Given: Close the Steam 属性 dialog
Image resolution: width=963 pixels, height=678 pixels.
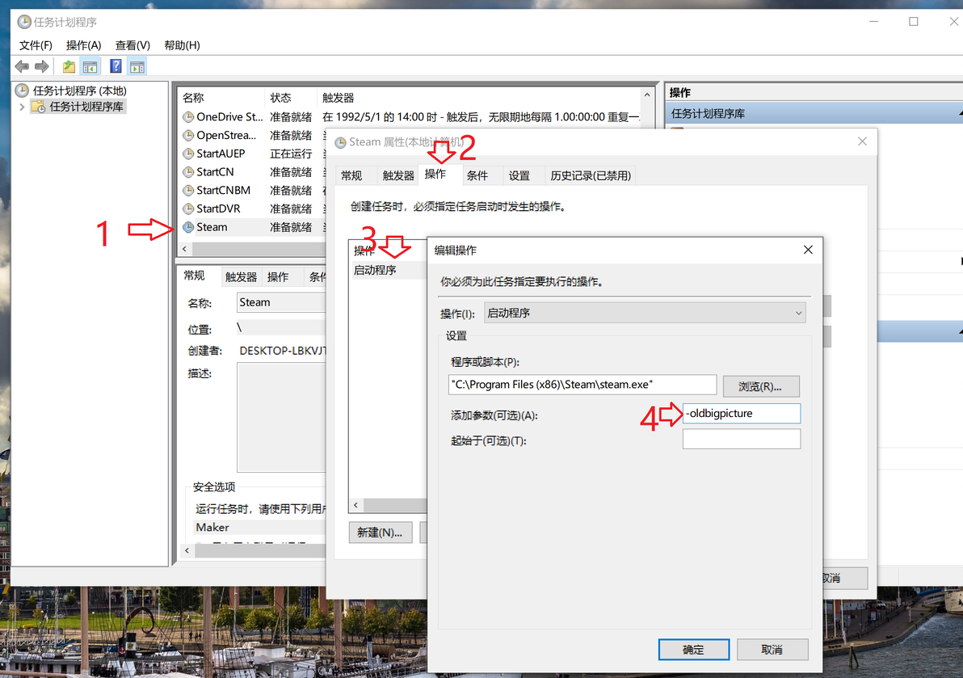Looking at the screenshot, I should (x=862, y=141).
